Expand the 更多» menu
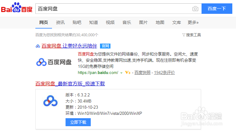Viewport: 236px width, 132px height. click(193, 22)
